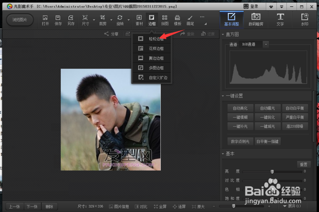Toggle 对比 before-after comparison view
This screenshot has width=319, height=212.
click(x=141, y=206)
